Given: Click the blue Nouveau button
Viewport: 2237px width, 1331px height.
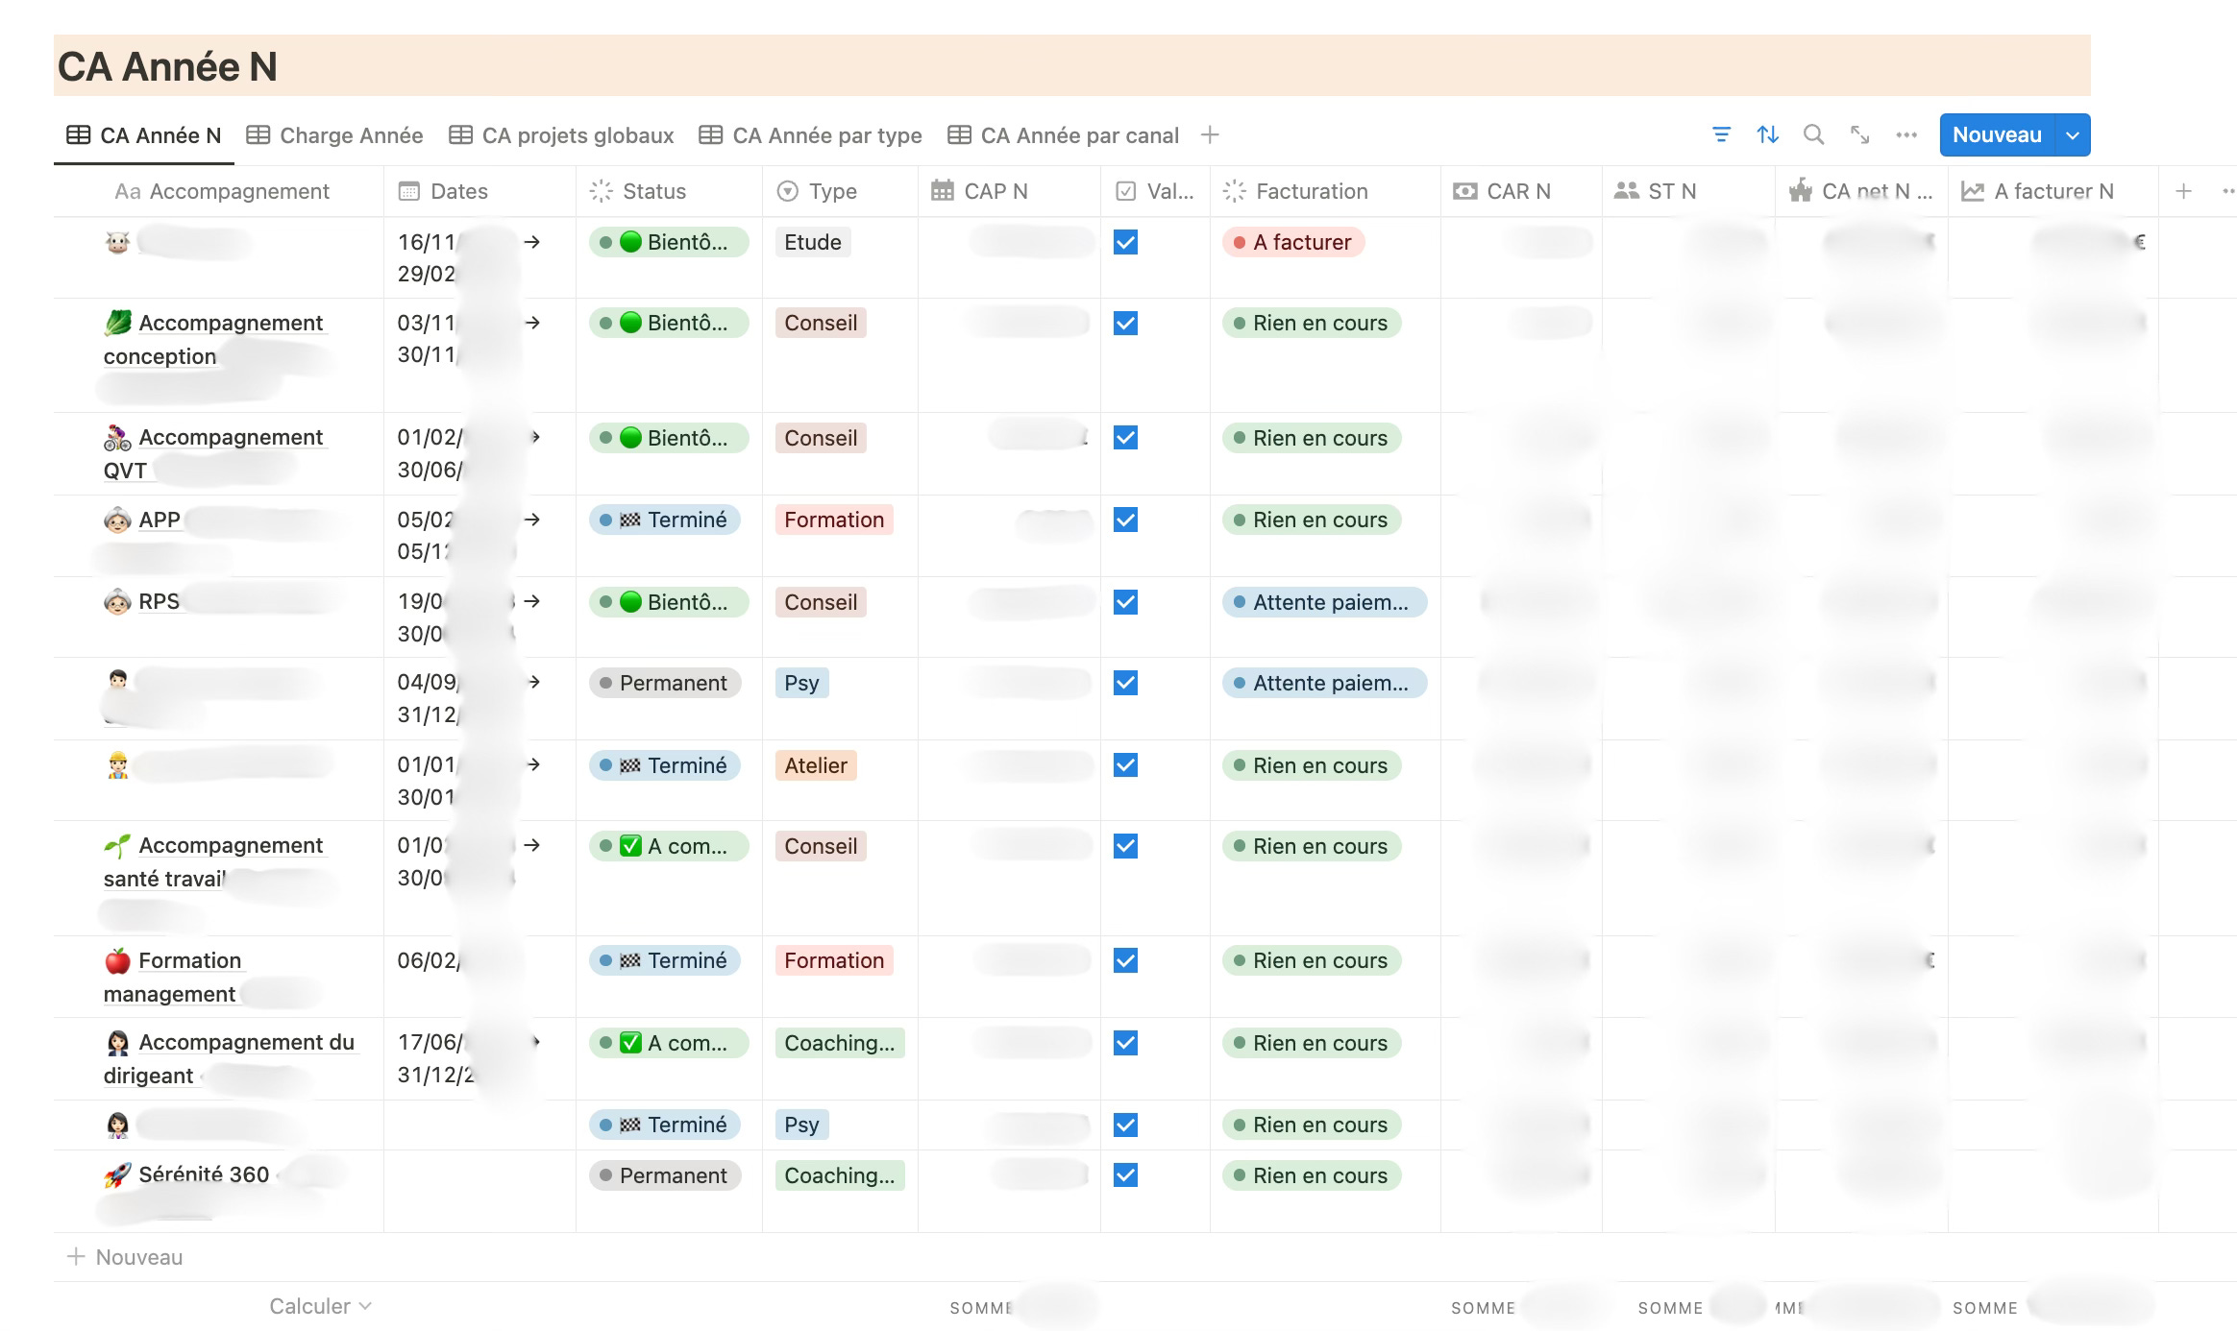Looking at the screenshot, I should (x=1996, y=135).
